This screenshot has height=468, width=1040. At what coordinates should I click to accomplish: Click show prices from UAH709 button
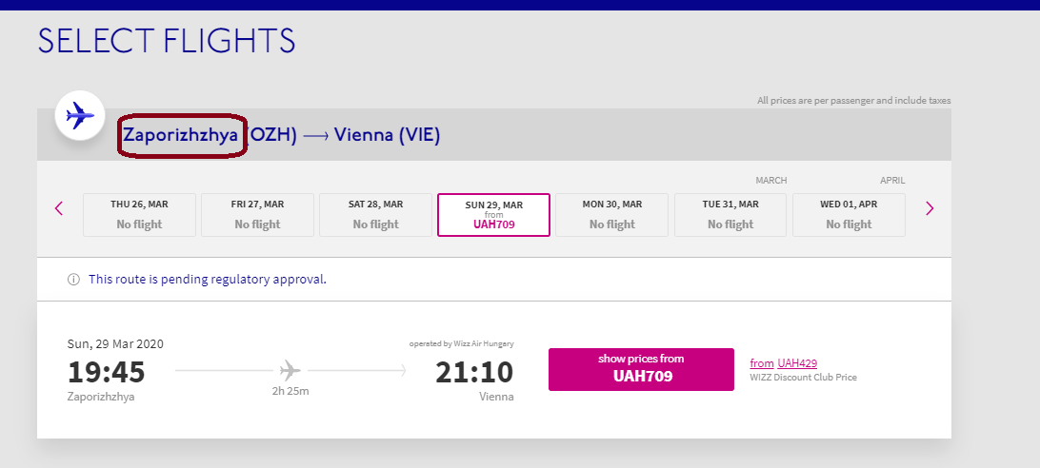click(641, 369)
